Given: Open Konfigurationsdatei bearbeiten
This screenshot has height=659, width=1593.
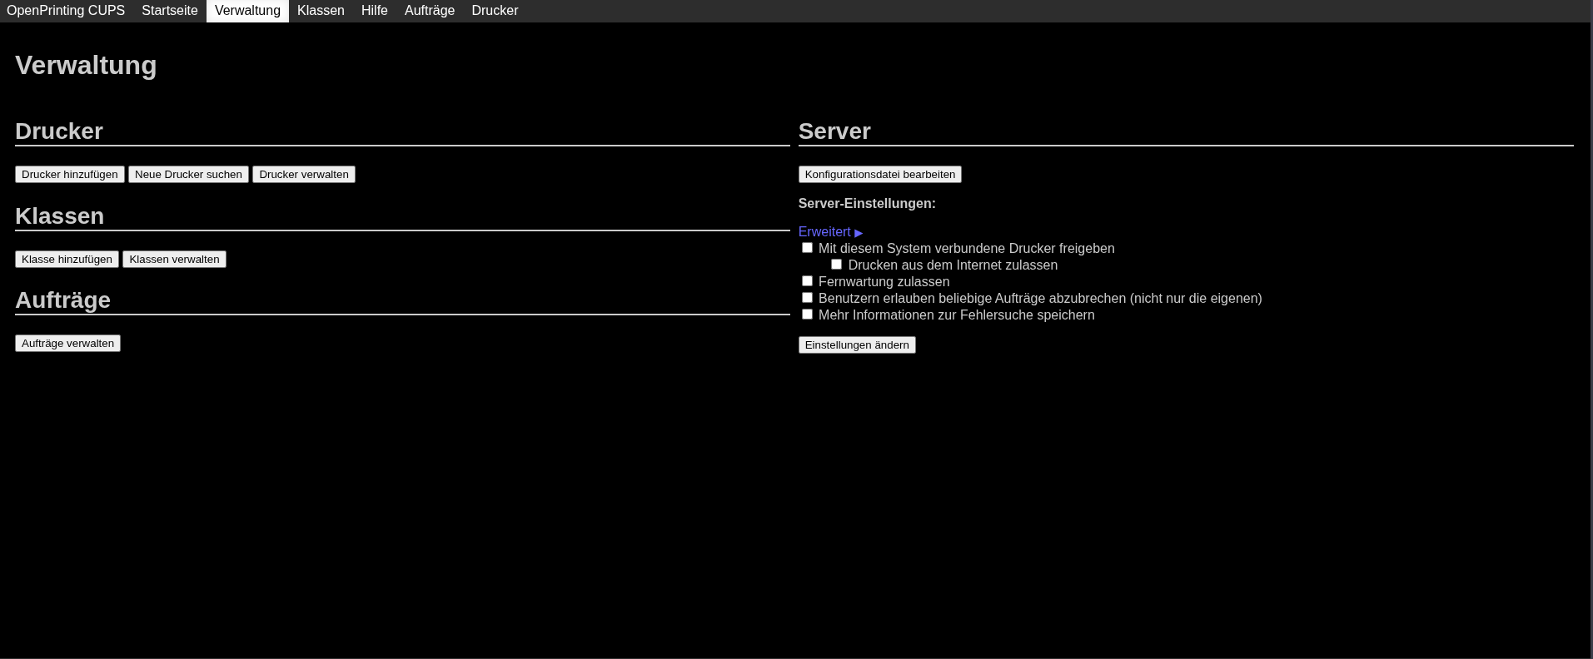Looking at the screenshot, I should (x=879, y=175).
